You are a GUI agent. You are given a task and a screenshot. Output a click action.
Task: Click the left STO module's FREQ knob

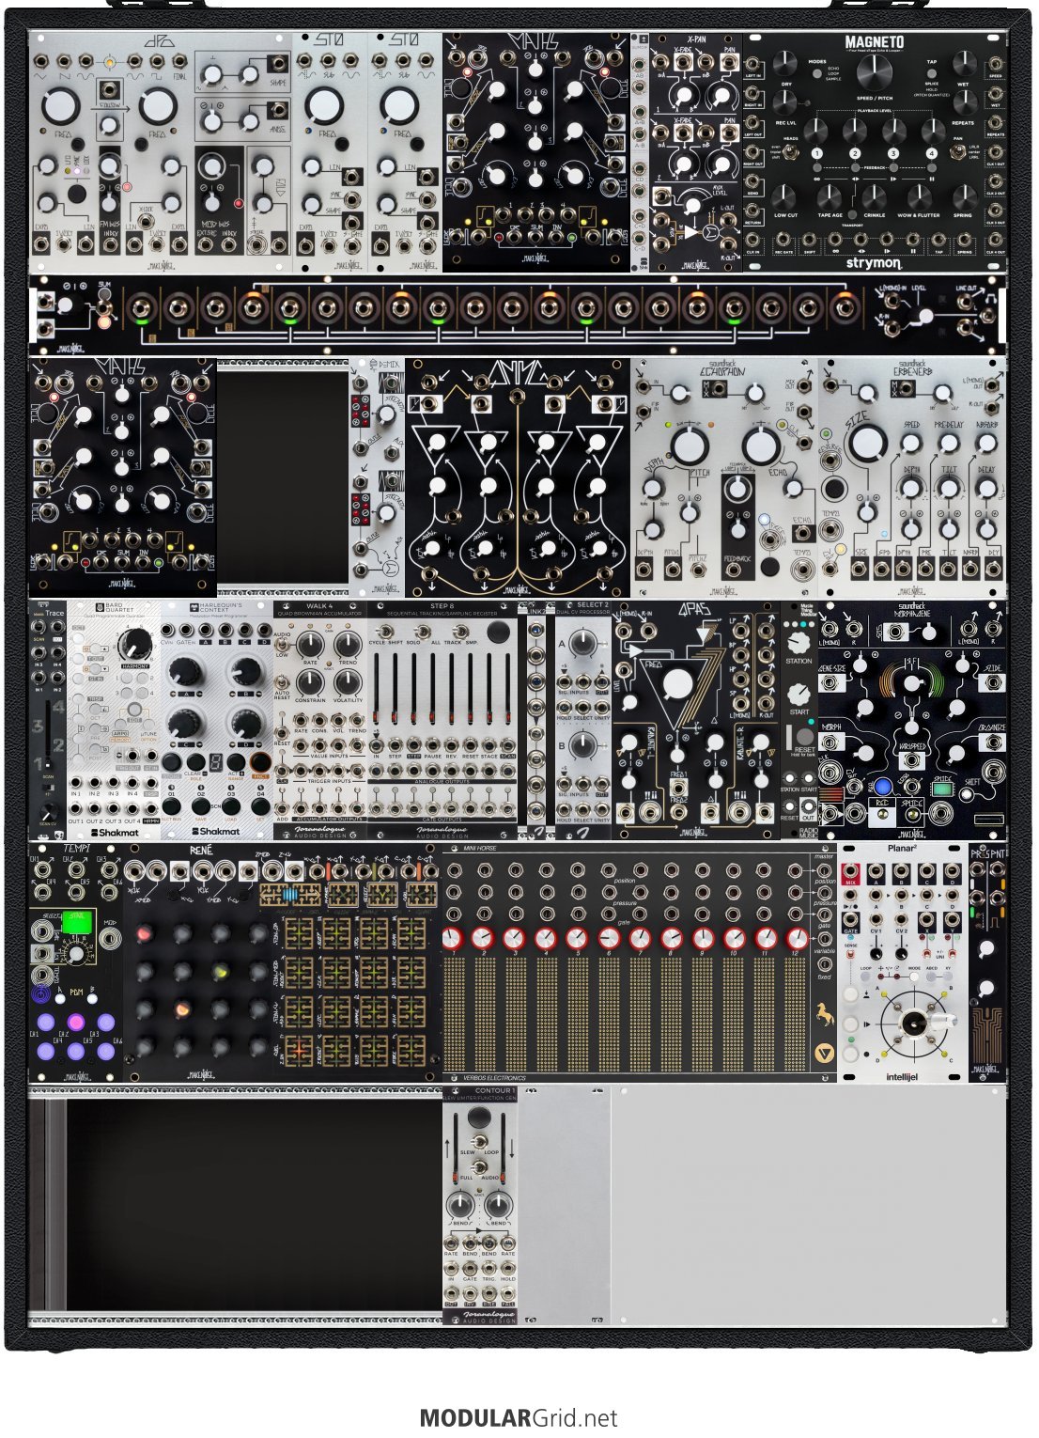322,106
